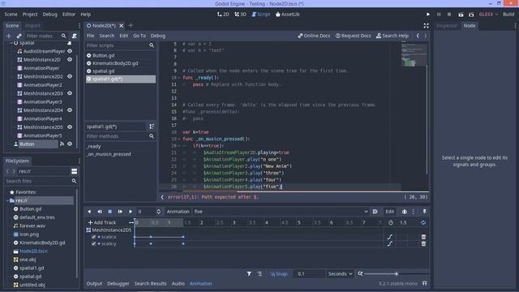Play the current scene
The image size is (519, 292).
pyautogui.click(x=461, y=15)
